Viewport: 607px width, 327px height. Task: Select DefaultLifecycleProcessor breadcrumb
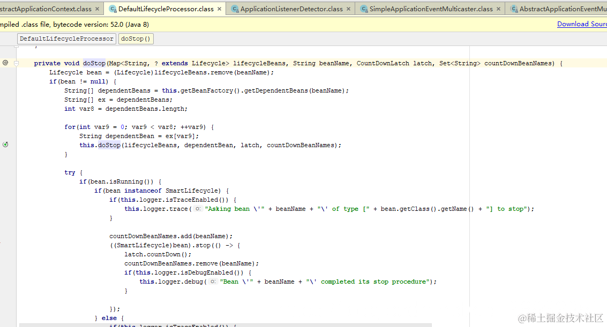click(x=66, y=39)
